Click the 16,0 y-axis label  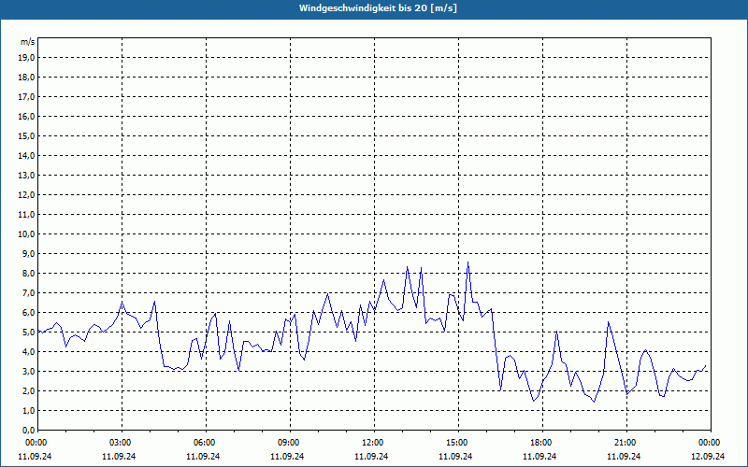pos(26,116)
